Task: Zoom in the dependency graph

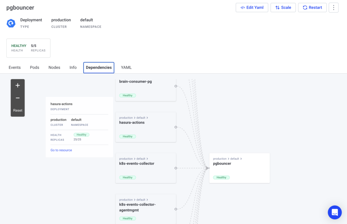Action: point(18,86)
